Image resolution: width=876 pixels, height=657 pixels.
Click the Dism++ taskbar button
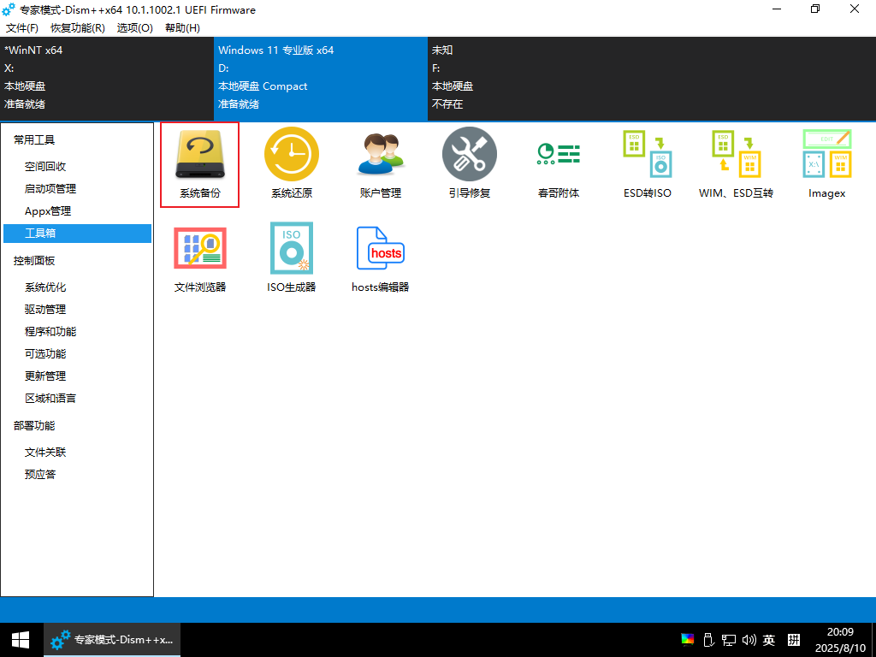[x=112, y=640]
